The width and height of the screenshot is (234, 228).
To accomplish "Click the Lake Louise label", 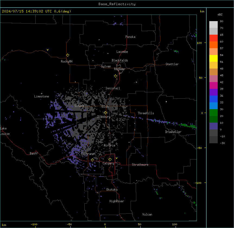I will pyautogui.click(x=5, y=131).
